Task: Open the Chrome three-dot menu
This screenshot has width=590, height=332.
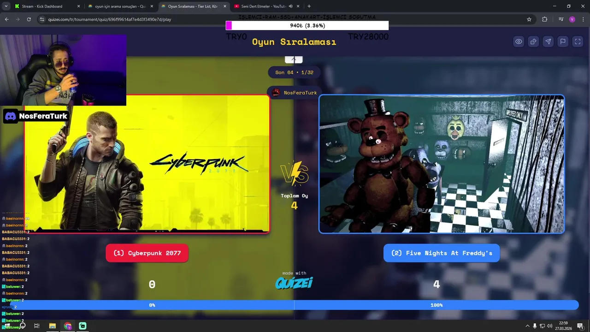Action: pos(583,19)
